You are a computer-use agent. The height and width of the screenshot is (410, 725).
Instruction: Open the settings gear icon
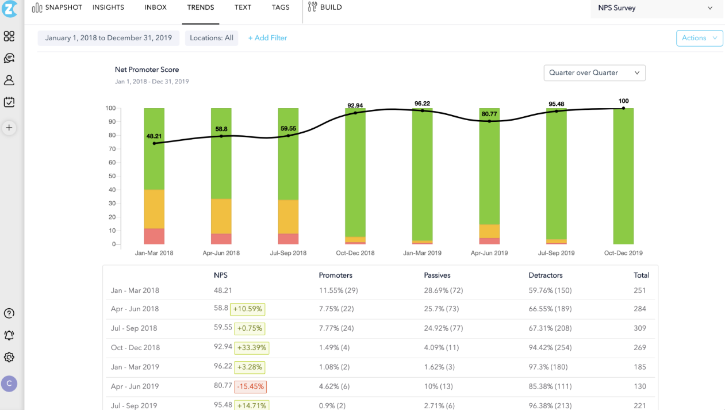(9, 357)
